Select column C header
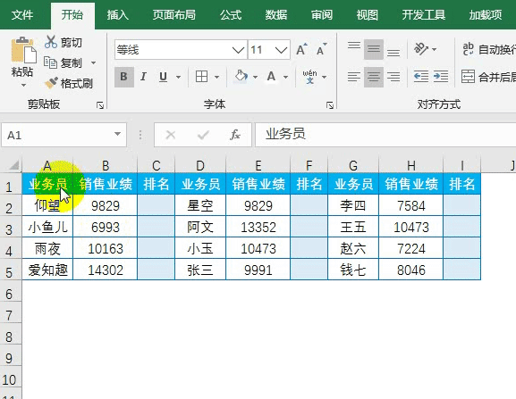The width and height of the screenshot is (516, 399). pyautogui.click(x=156, y=165)
